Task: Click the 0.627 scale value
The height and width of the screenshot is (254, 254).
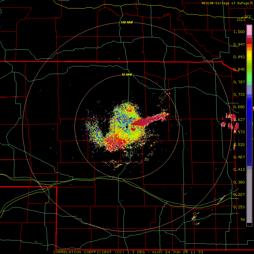Action: (239, 120)
